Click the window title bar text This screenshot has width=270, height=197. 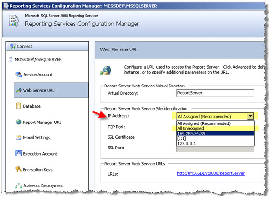tap(83, 6)
